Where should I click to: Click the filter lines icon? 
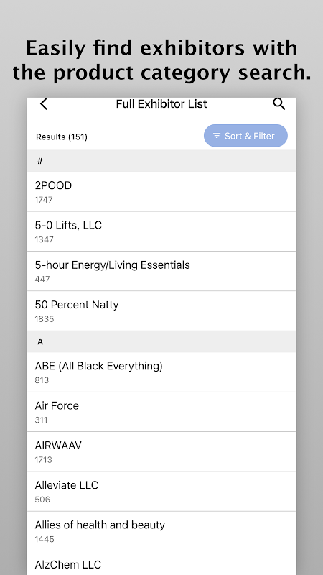[217, 136]
